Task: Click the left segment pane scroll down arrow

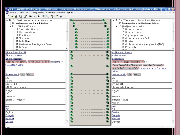Action: [x=67, y=124]
